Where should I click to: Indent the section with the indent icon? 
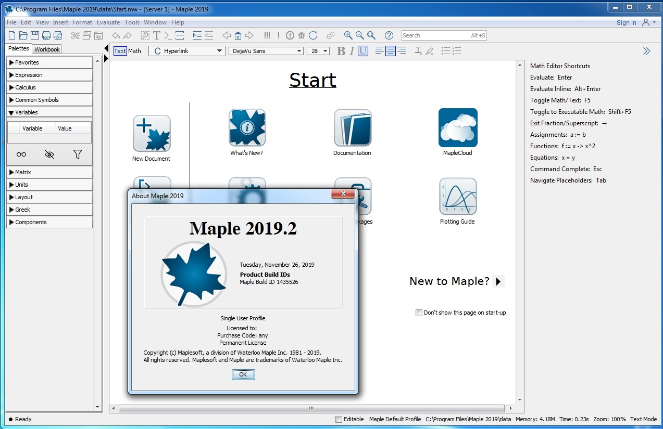click(x=197, y=35)
